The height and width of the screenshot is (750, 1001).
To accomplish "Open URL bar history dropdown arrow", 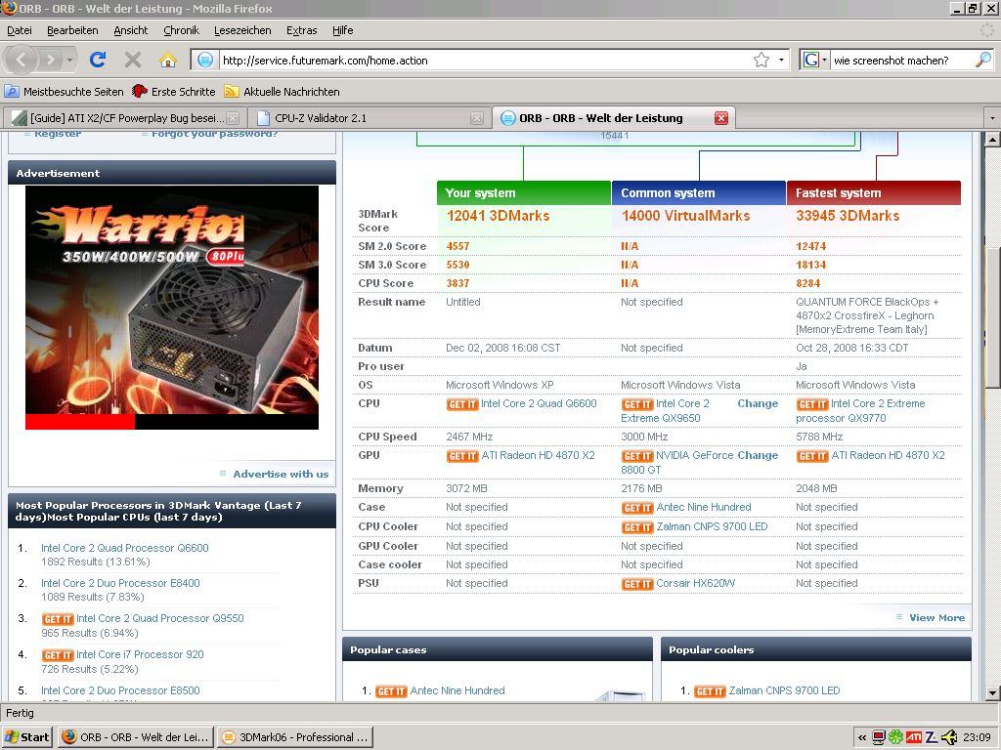I will (x=781, y=60).
